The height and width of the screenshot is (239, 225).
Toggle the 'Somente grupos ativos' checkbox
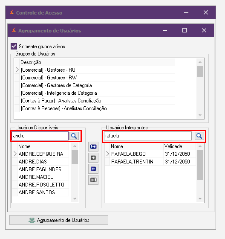coord(14,46)
